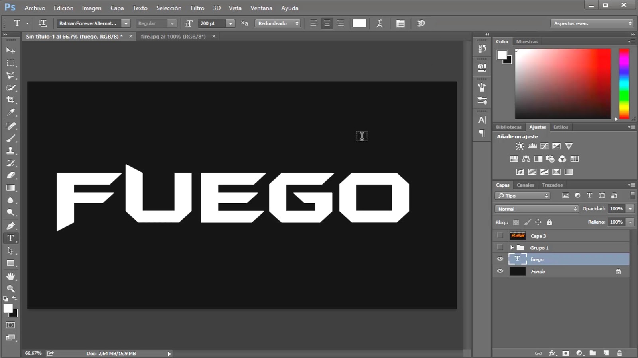Select the Brush tool

[x=11, y=138]
